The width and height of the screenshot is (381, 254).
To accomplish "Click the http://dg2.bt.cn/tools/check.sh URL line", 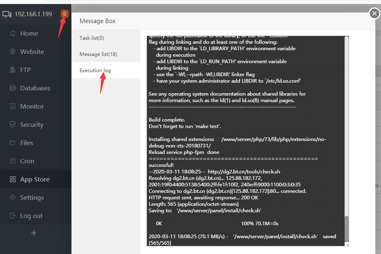I will [x=214, y=172].
